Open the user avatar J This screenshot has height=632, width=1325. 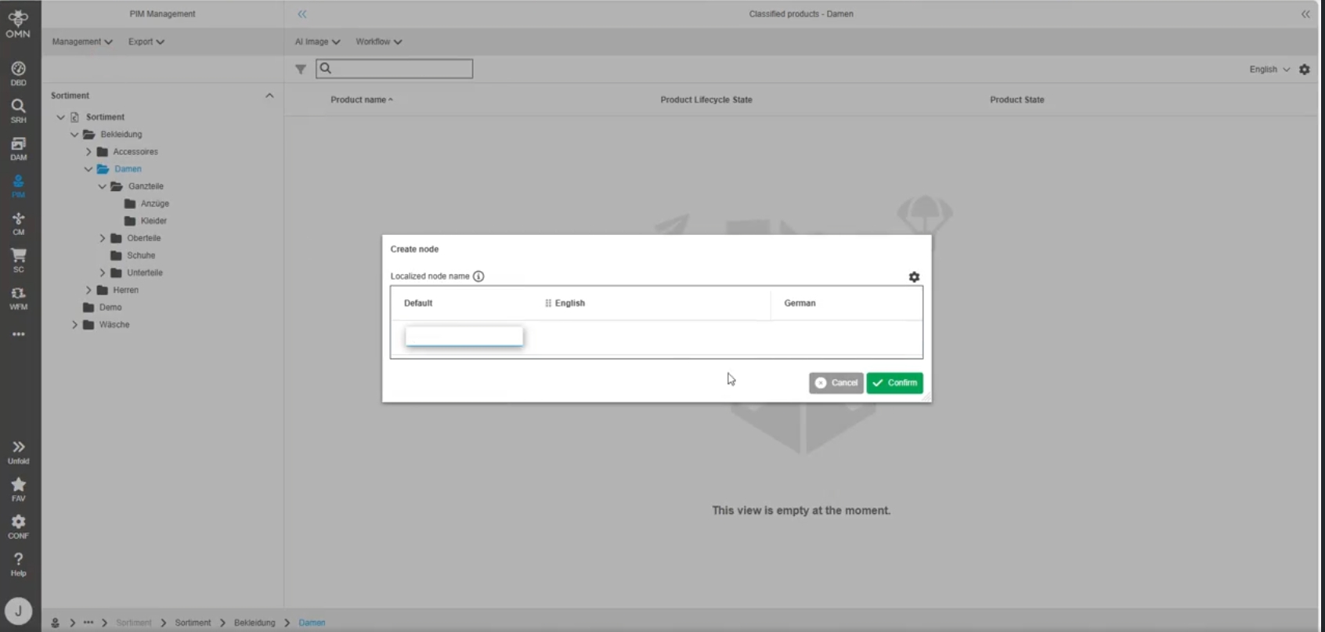point(18,611)
